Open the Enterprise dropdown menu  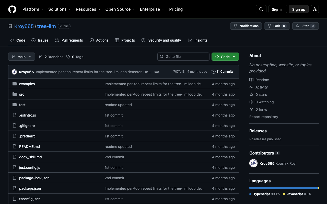click(152, 9)
